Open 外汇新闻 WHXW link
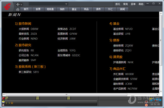The image size is (164, 108). [124, 74]
